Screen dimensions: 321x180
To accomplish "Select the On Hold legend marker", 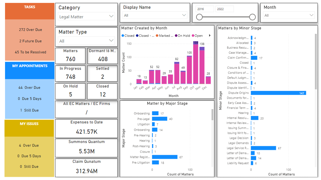I will coord(176,36).
